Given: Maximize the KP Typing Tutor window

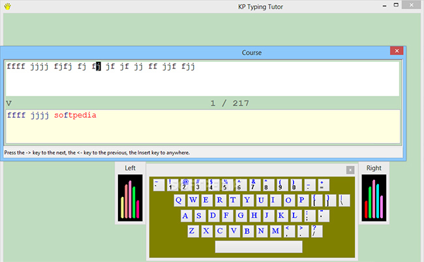Looking at the screenshot, I should click(x=396, y=5).
